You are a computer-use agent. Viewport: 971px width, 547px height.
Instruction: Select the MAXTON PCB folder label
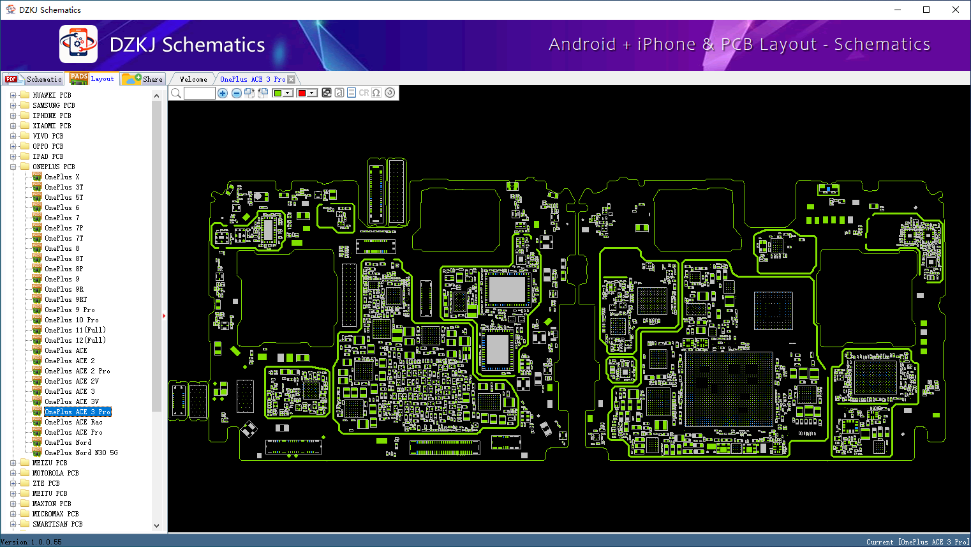52,504
